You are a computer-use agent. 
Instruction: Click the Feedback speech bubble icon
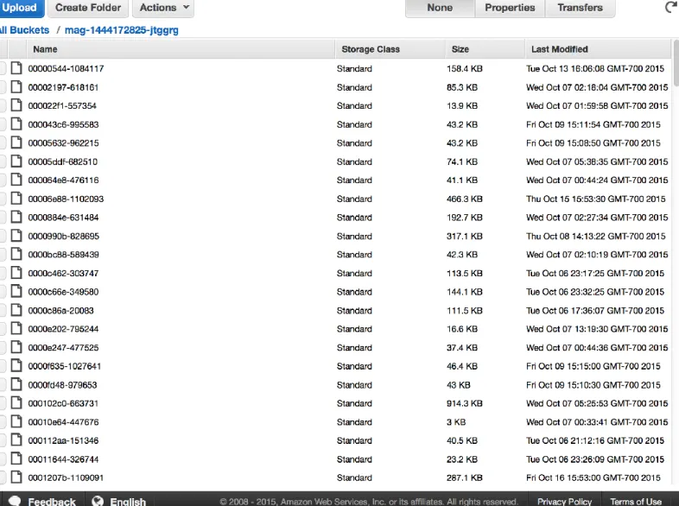15,501
